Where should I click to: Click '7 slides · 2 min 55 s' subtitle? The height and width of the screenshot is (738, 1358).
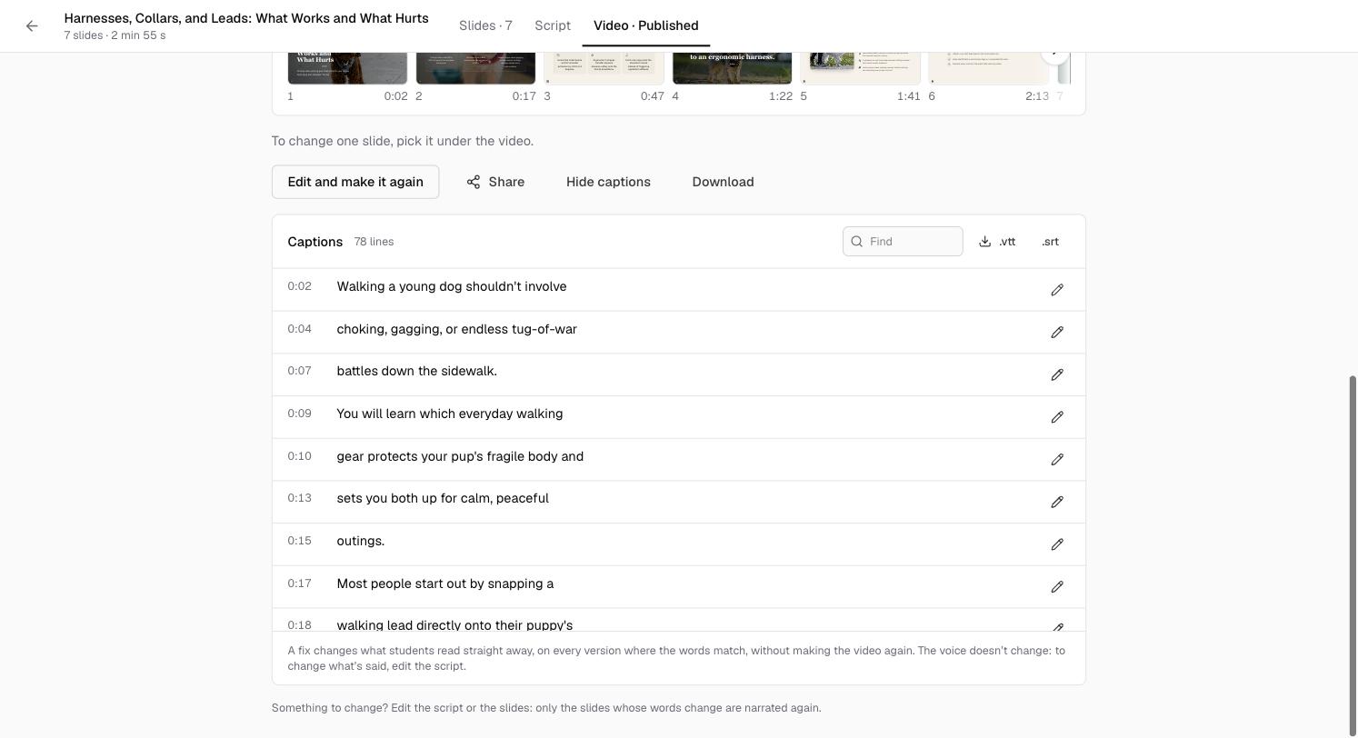click(115, 35)
